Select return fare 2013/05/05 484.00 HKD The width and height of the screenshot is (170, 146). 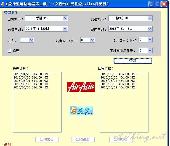(x=118, y=74)
